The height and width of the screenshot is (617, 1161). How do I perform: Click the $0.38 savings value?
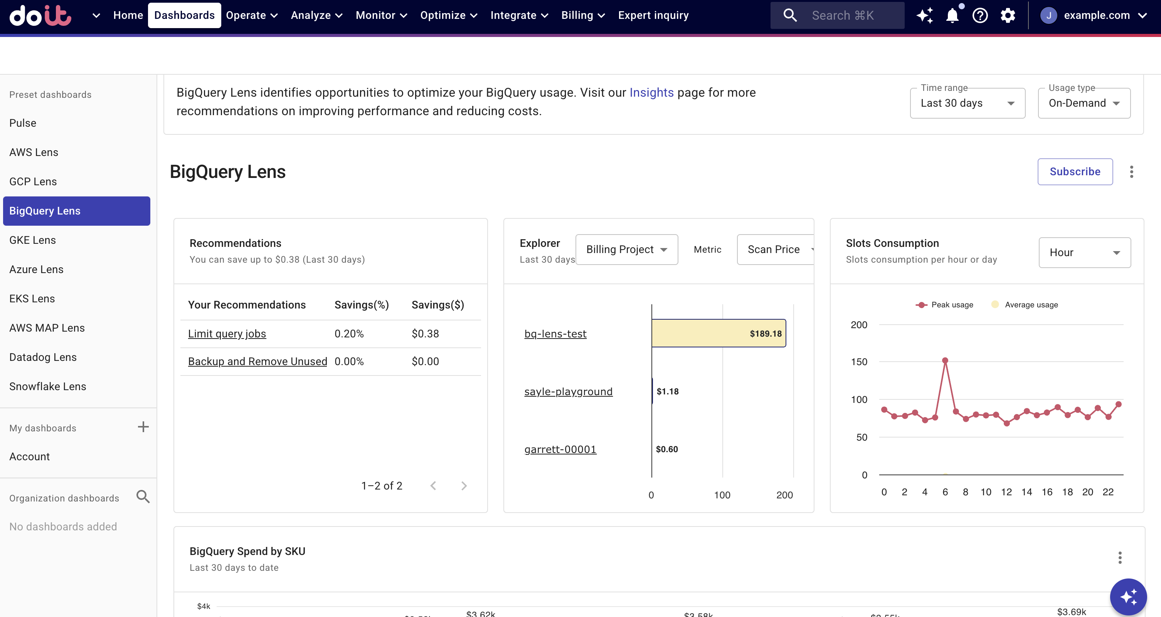425,334
